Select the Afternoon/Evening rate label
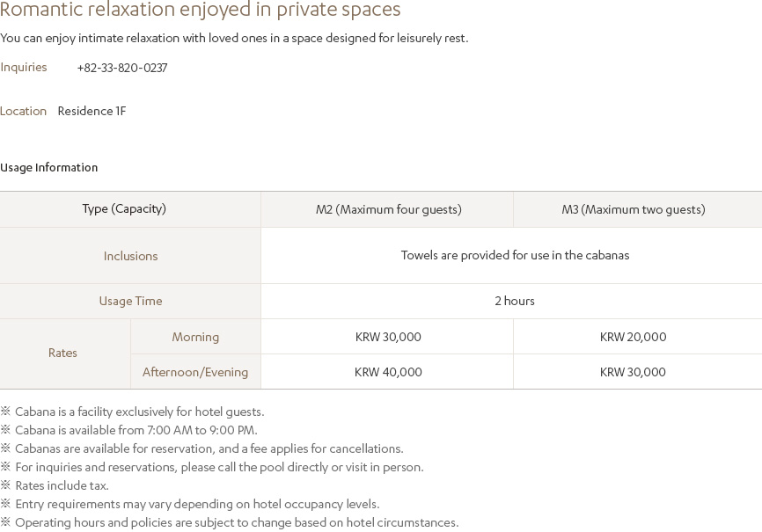 pyautogui.click(x=195, y=372)
